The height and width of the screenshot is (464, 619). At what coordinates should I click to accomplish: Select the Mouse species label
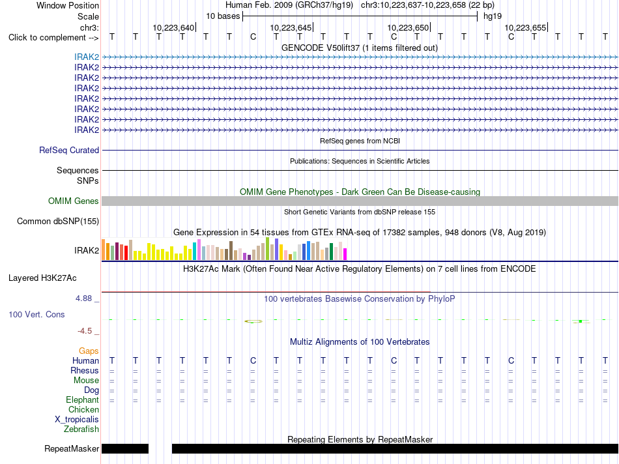click(x=86, y=381)
